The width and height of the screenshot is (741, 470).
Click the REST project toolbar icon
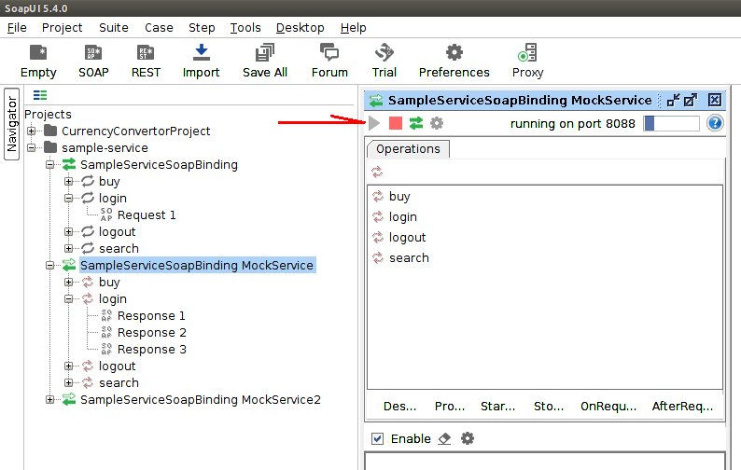click(x=146, y=53)
